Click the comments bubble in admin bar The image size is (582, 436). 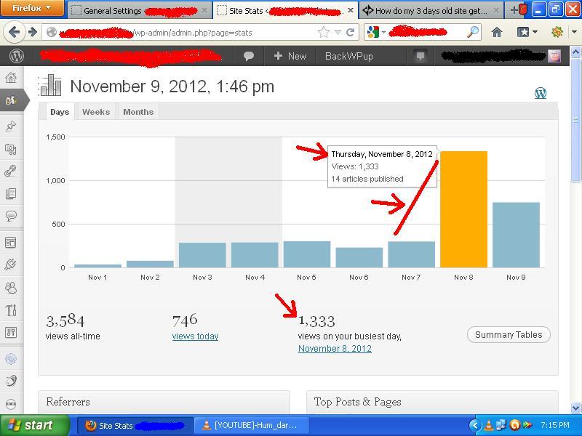coord(249,56)
